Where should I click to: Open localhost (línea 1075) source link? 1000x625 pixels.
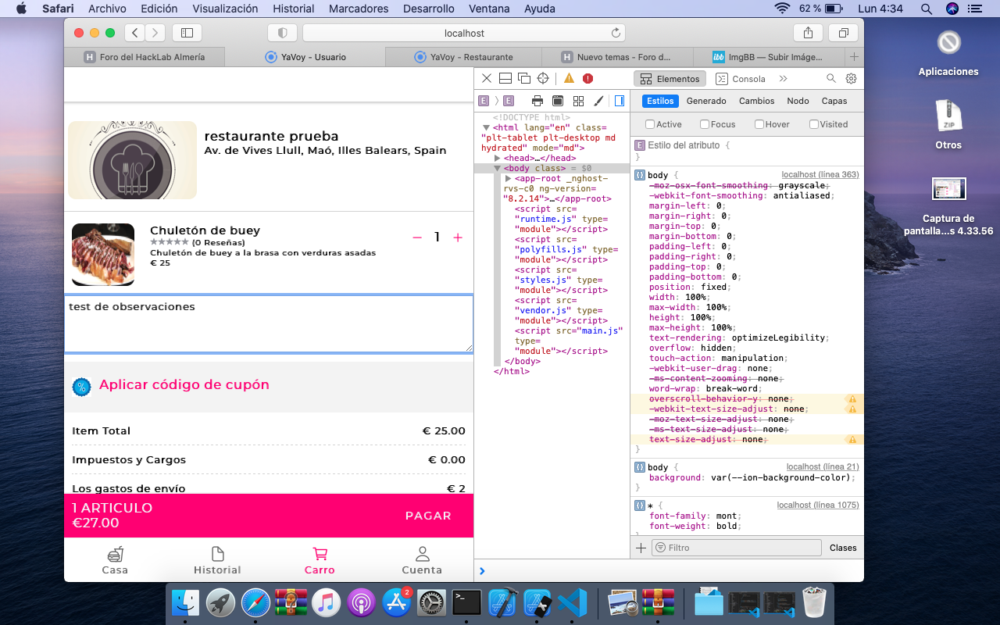coord(818,505)
